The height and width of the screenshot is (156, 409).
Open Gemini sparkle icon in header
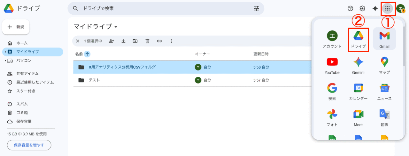point(375,9)
